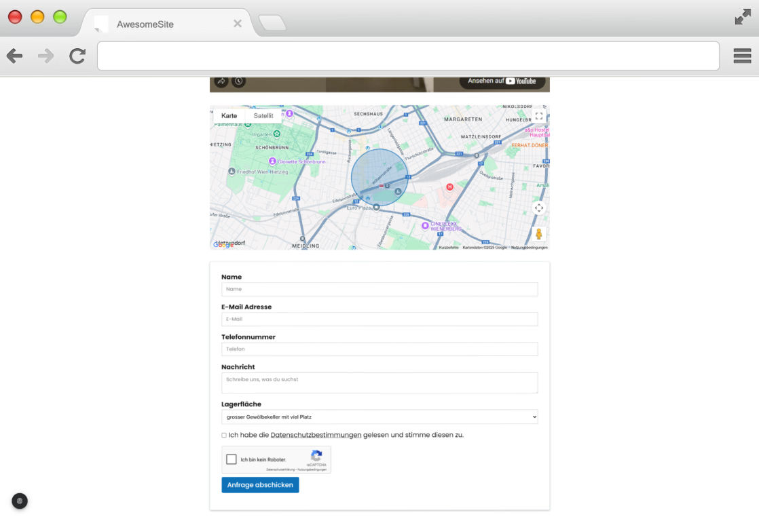The image size is (759, 521).
Task: Click the blue radius circle on the map
Action: (379, 178)
